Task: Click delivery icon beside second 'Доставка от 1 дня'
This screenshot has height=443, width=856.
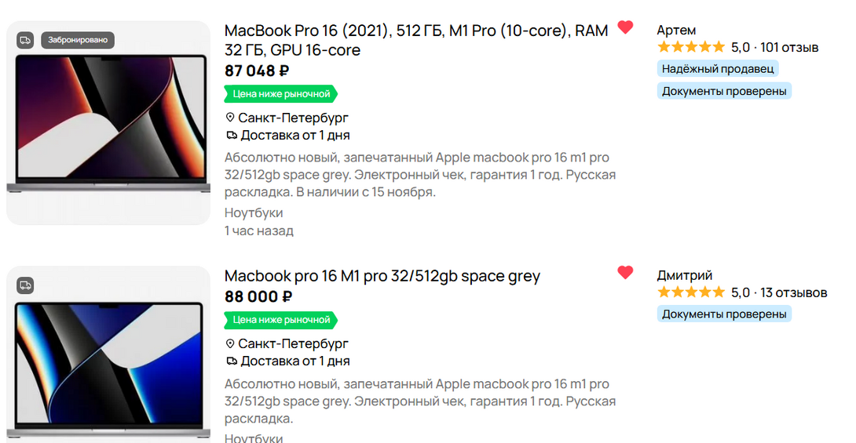Action: (x=232, y=361)
